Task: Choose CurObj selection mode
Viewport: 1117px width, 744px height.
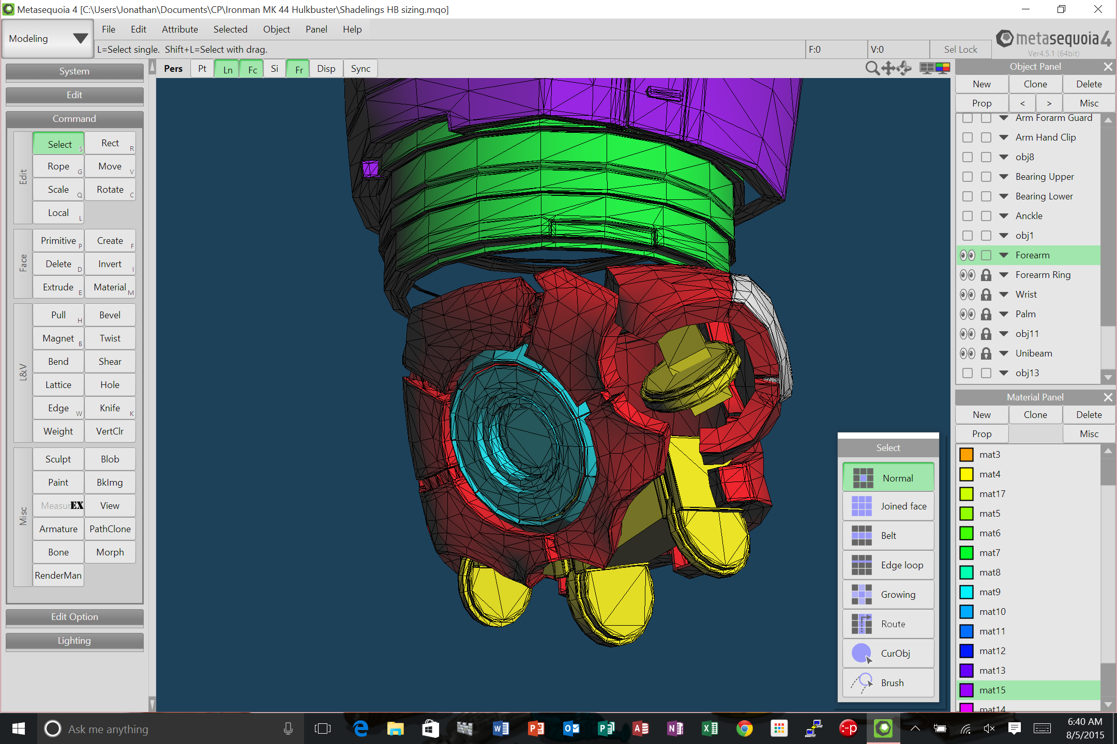Action: click(888, 654)
